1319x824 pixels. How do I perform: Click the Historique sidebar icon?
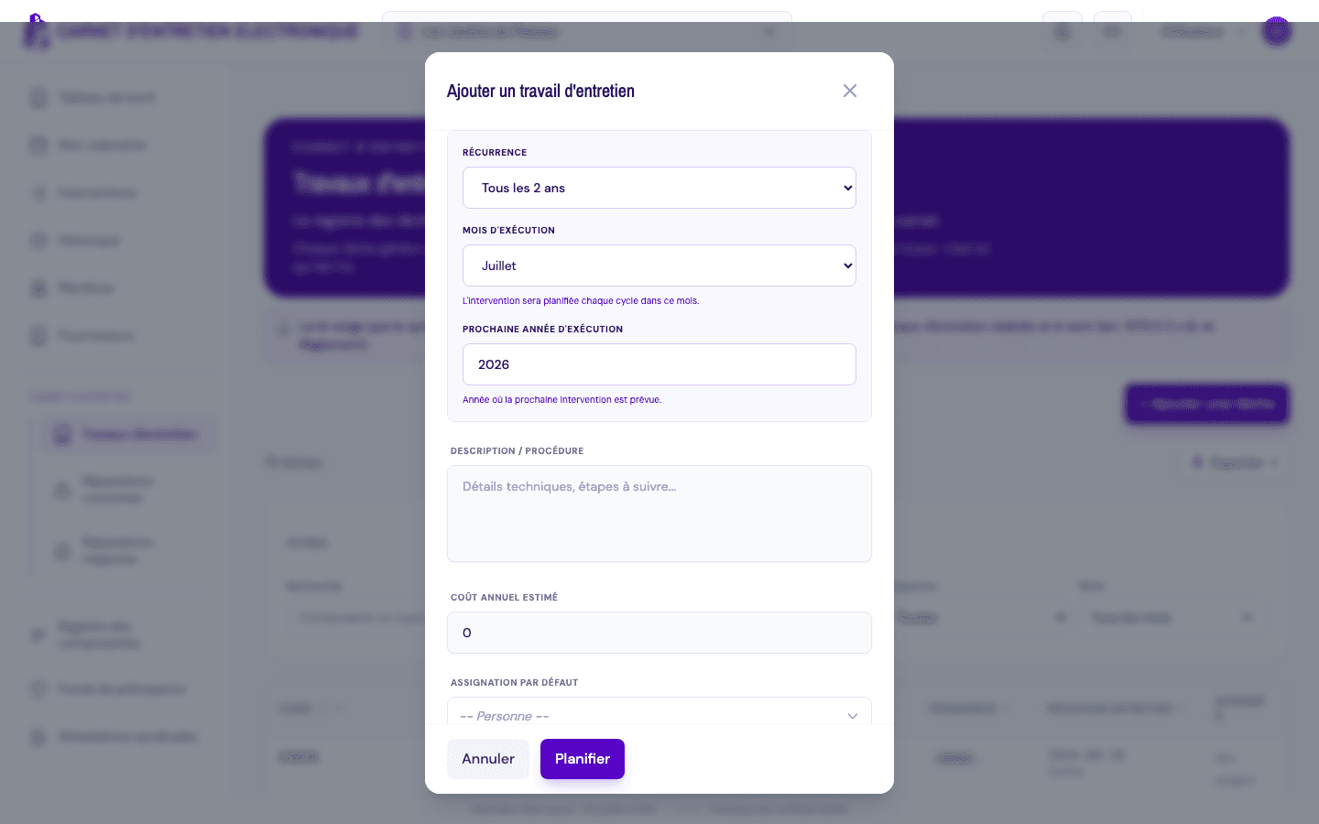(x=38, y=241)
